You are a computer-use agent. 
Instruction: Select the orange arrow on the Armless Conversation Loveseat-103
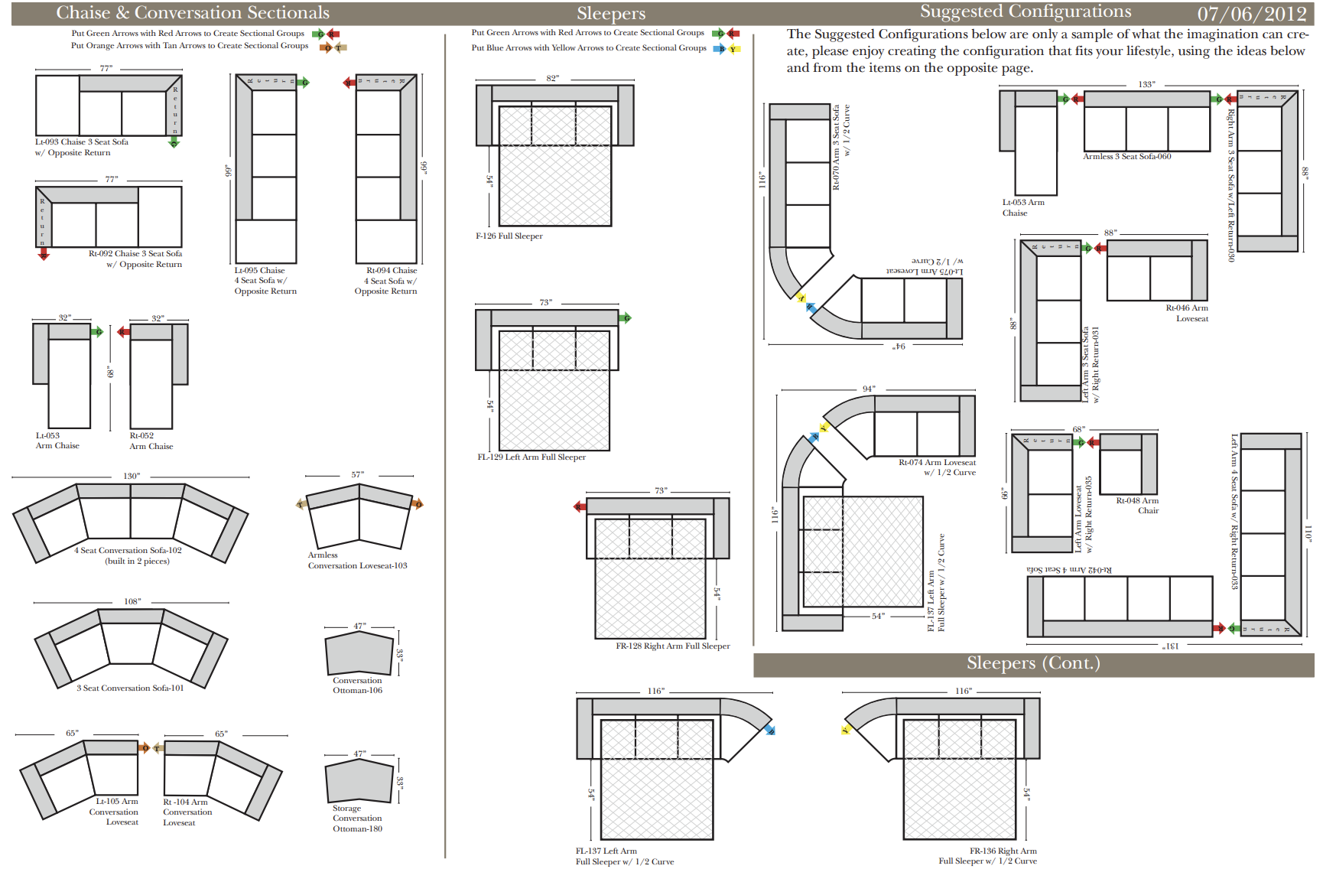pyautogui.click(x=417, y=503)
